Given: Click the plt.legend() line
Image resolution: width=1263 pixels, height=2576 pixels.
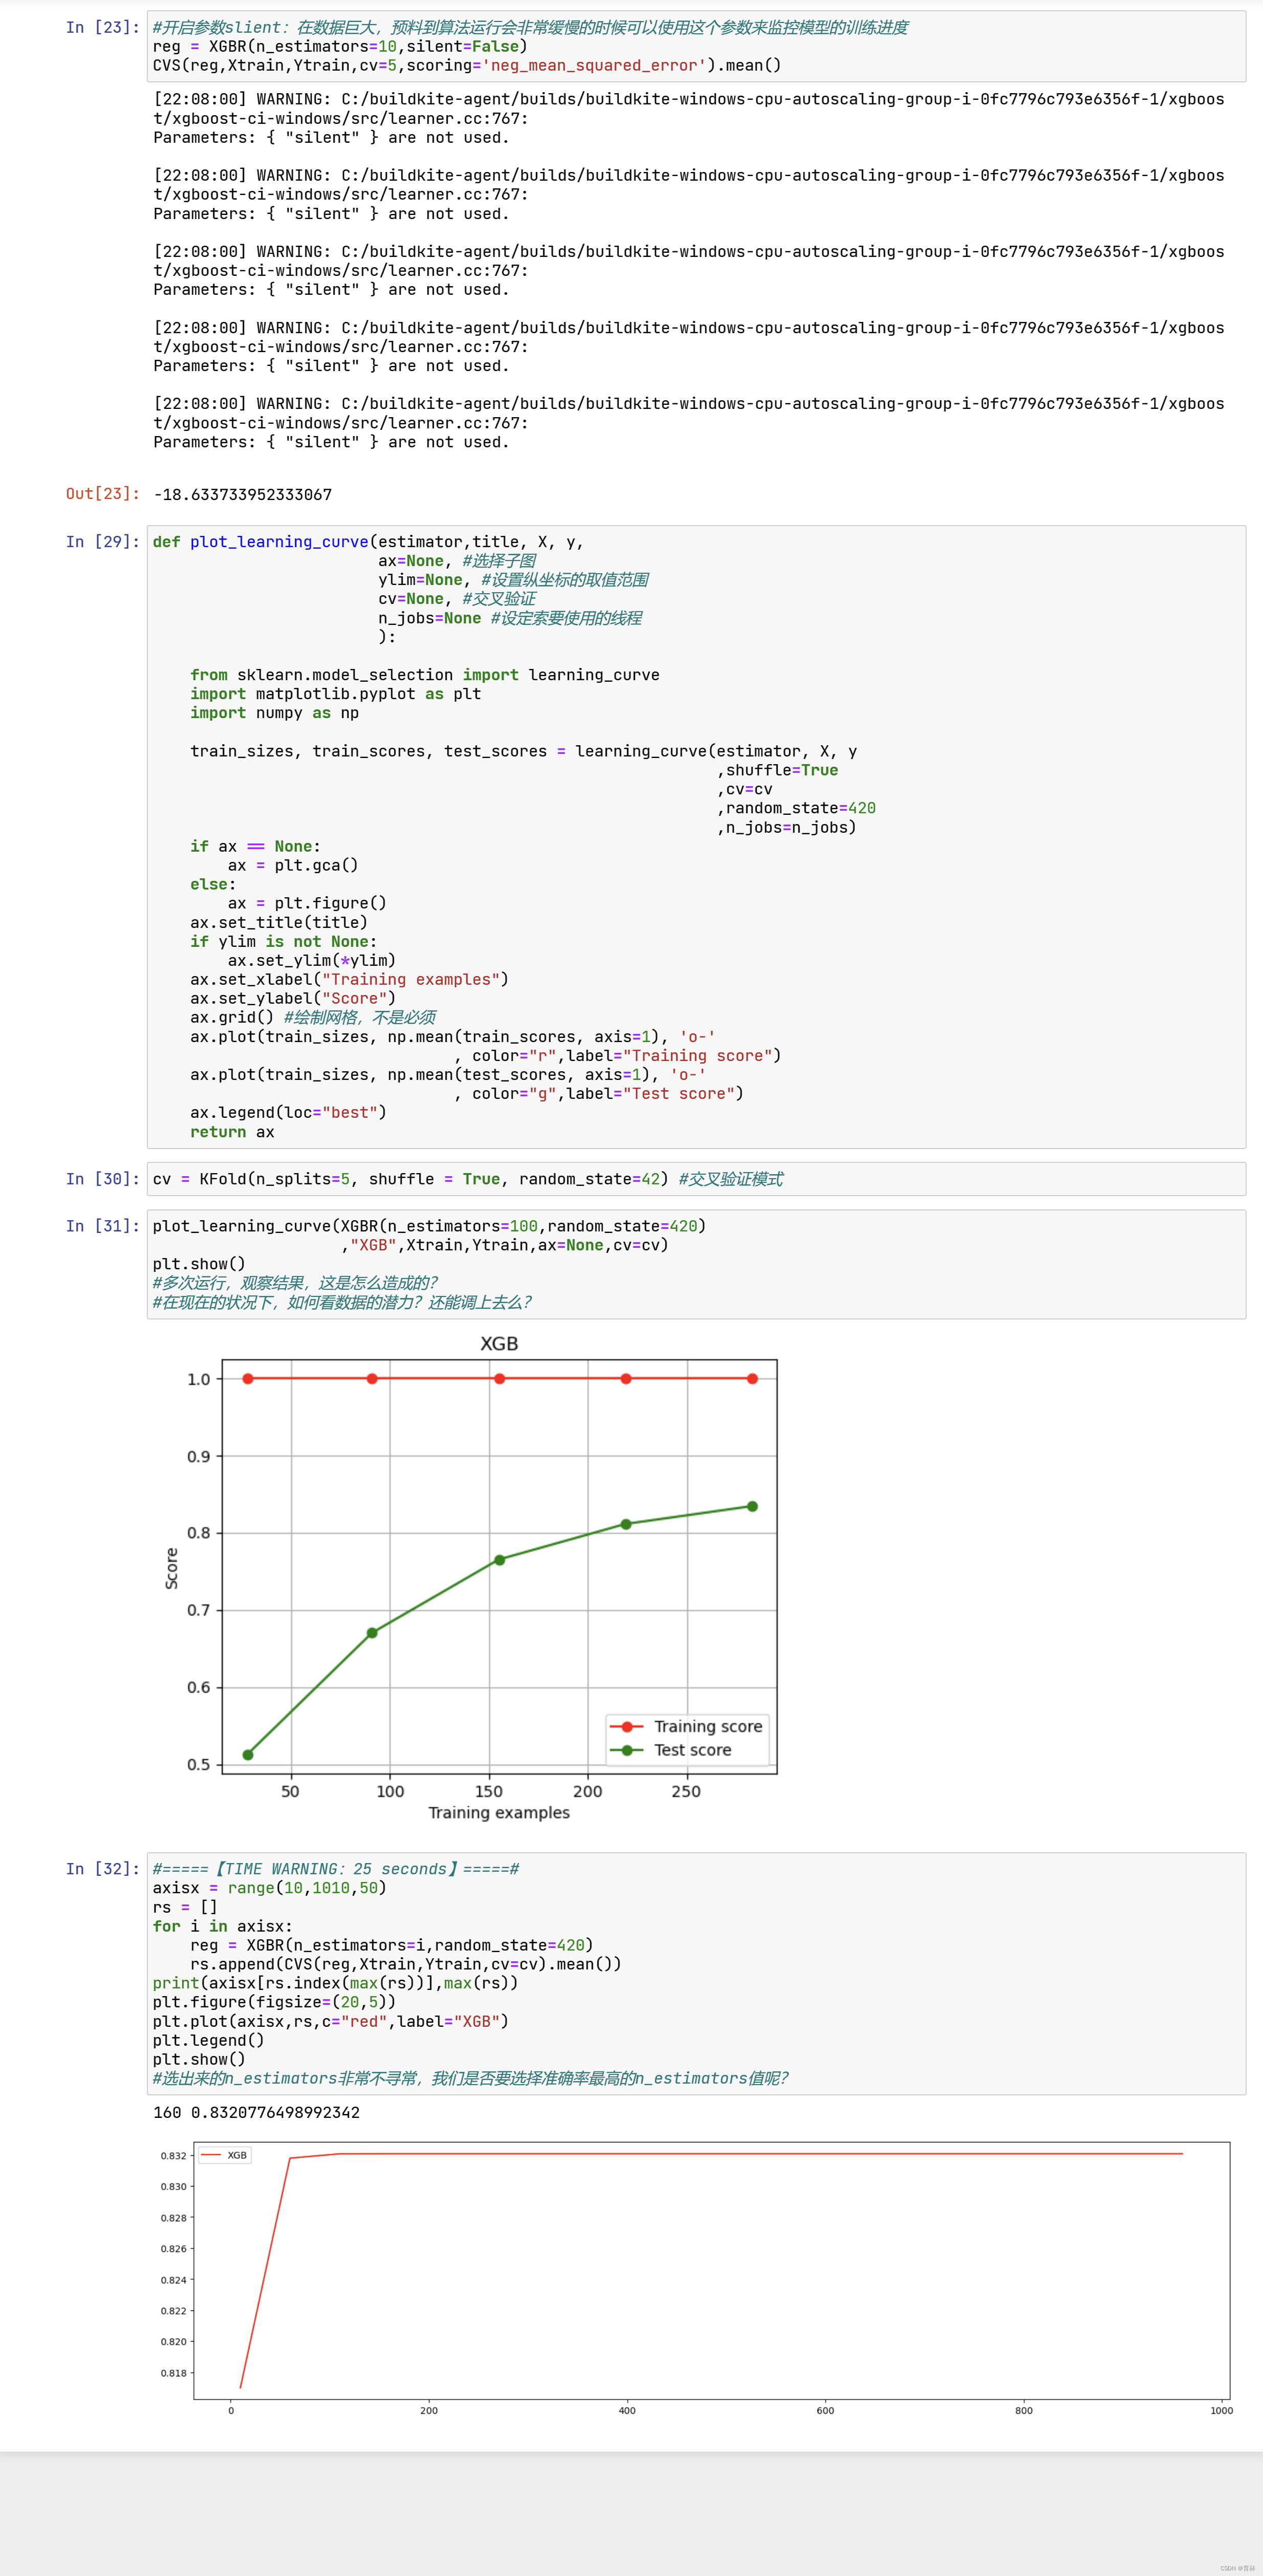Looking at the screenshot, I should [x=209, y=2040].
